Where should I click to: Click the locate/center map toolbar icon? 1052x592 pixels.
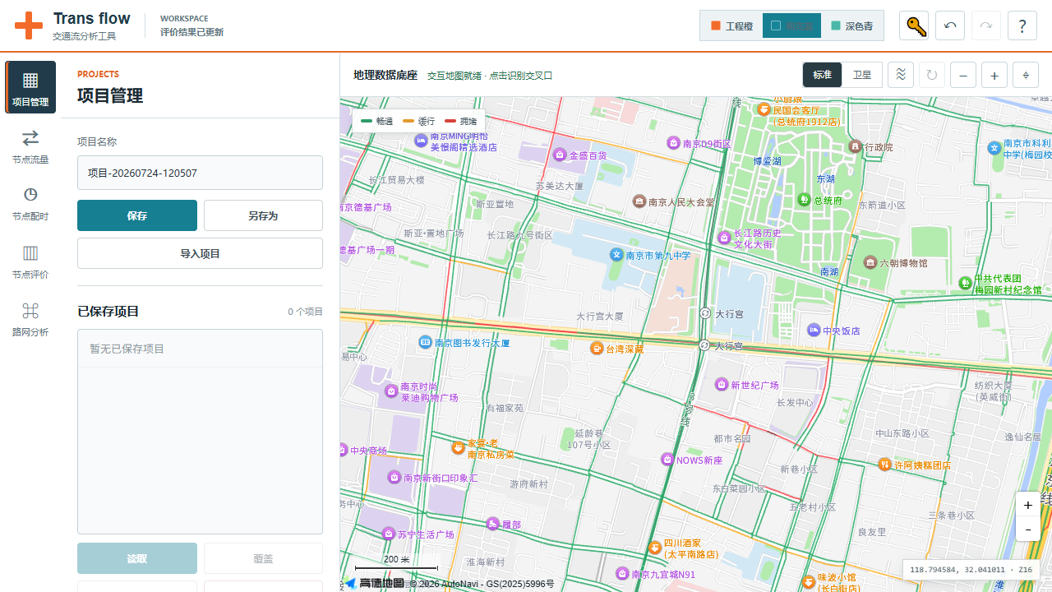(x=1026, y=75)
